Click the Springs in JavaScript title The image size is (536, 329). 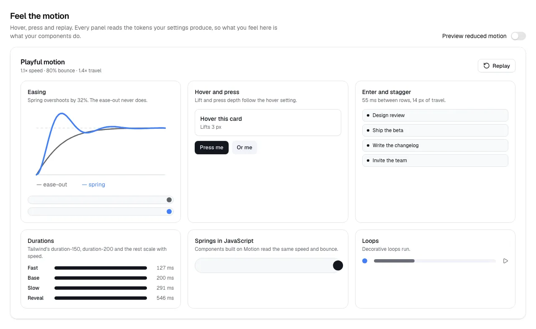[224, 241]
